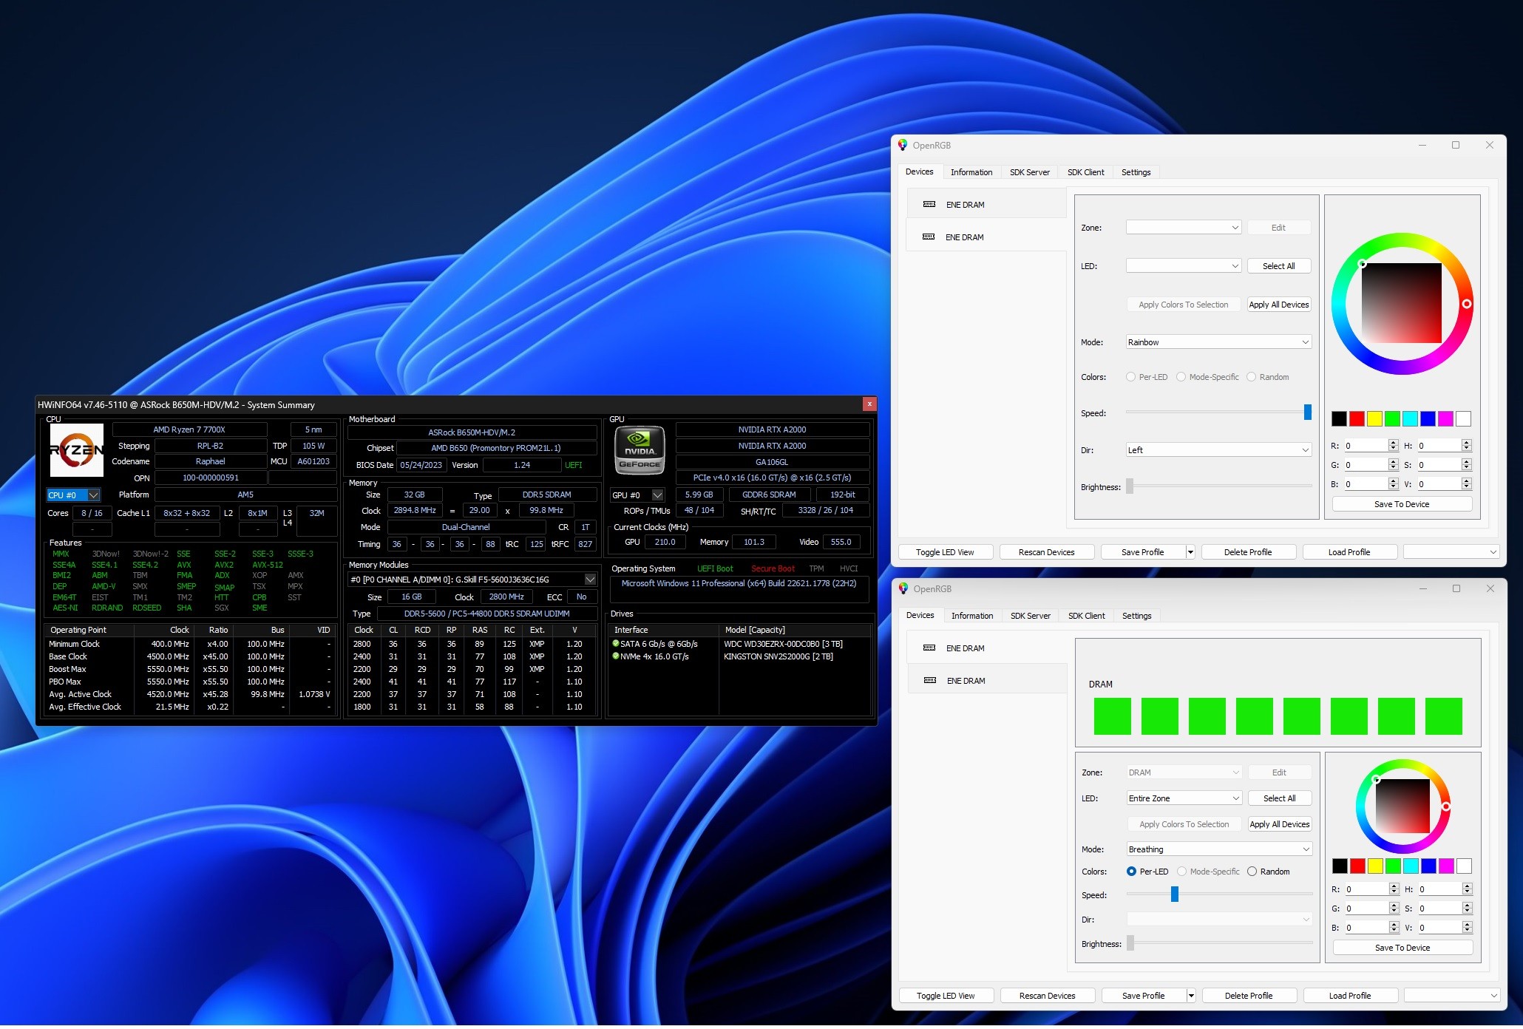Viewport: 1523px width, 1029px height.
Task: Open profile list dropdown in lower OpenRGB
Action: 1451,996
